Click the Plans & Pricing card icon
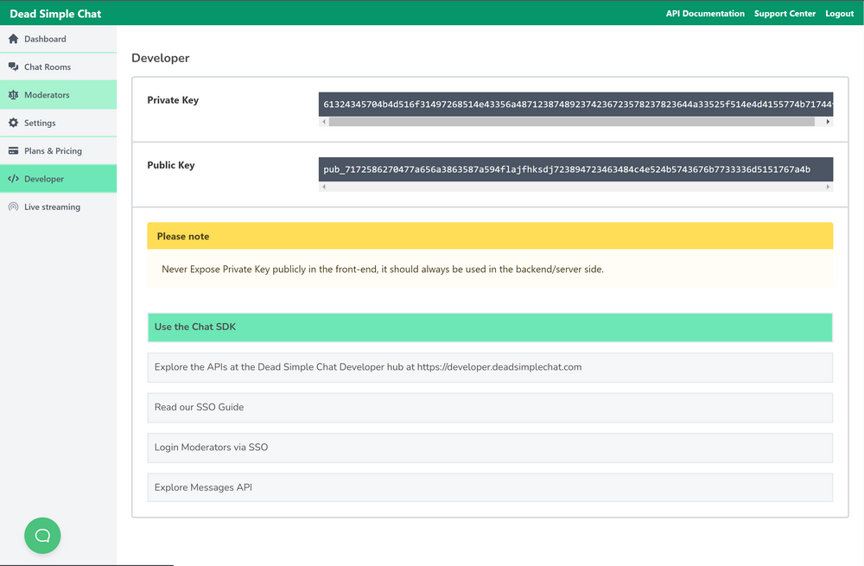864x566 pixels. tap(13, 151)
